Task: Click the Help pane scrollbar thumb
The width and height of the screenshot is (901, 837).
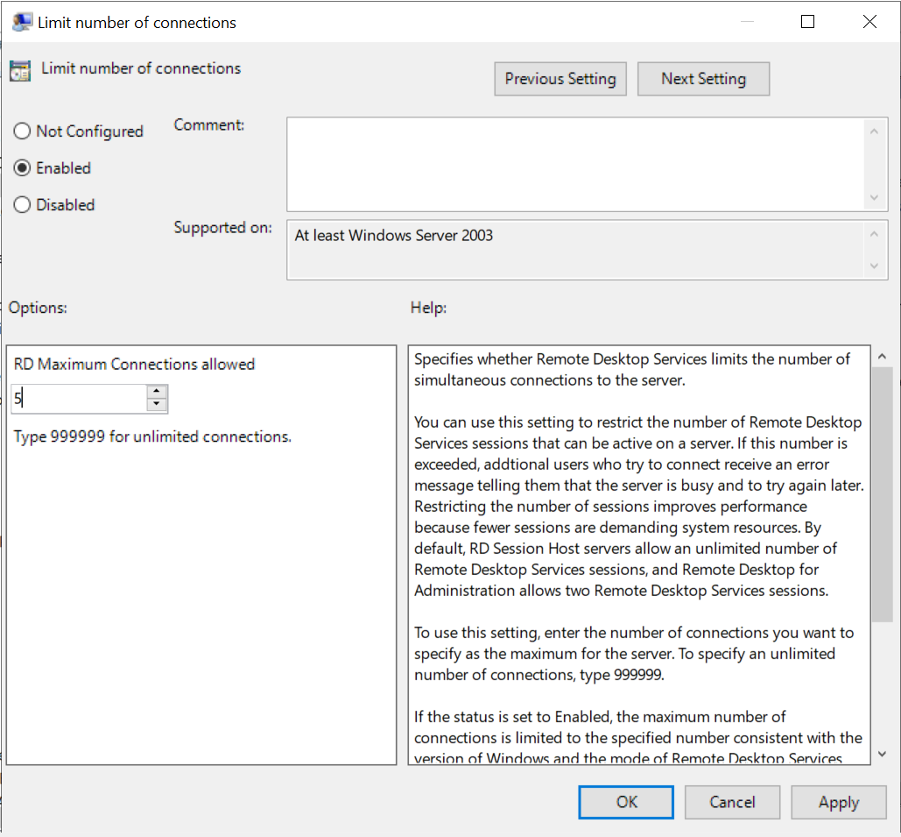Action: [882, 494]
